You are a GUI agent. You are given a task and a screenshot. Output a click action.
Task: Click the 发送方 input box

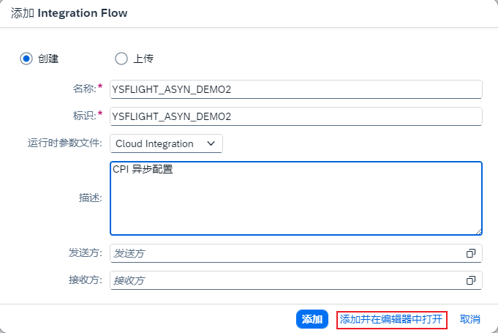(x=287, y=253)
